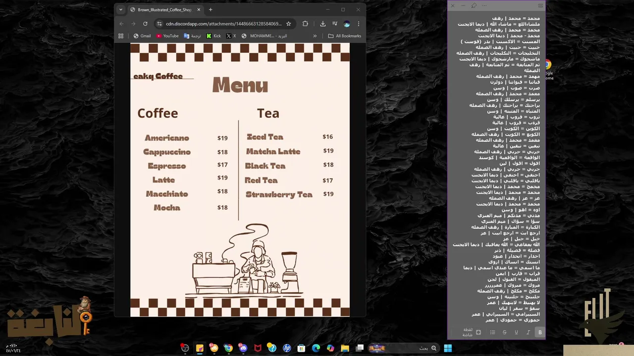Image resolution: width=634 pixels, height=356 pixels.
Task: Click the pin icon in sticky note title bar
Action: point(474,5)
